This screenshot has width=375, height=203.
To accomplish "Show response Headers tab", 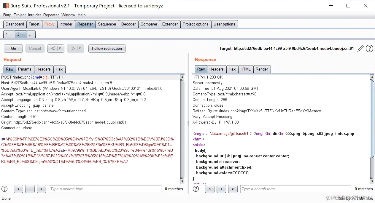I will click(216, 69).
